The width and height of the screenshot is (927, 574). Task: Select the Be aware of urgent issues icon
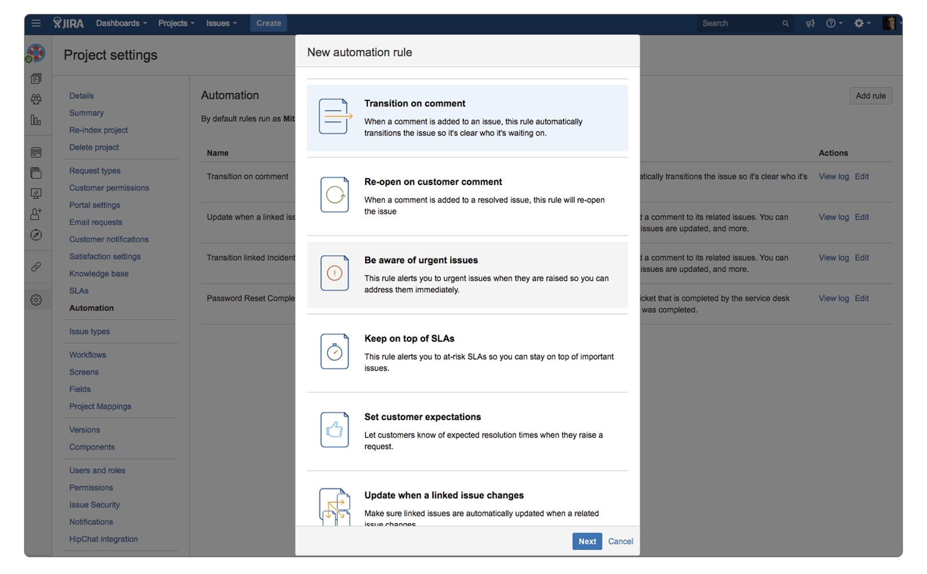tap(335, 273)
